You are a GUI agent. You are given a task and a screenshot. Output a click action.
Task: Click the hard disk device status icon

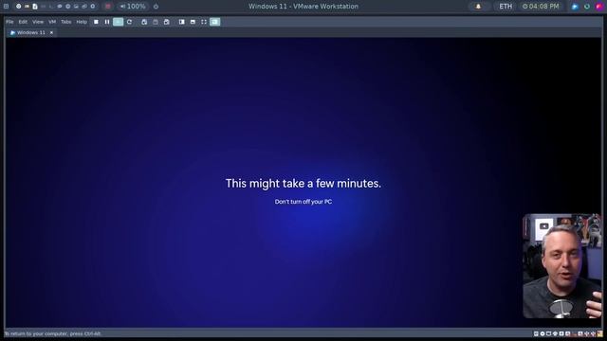pyautogui.click(x=536, y=333)
